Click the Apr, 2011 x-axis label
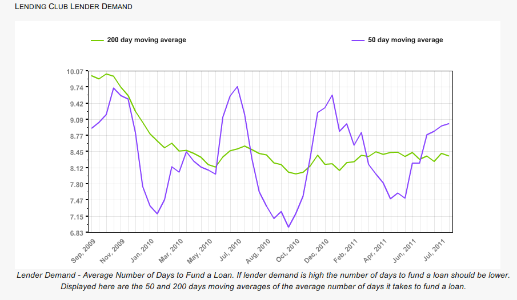 [x=375, y=251]
